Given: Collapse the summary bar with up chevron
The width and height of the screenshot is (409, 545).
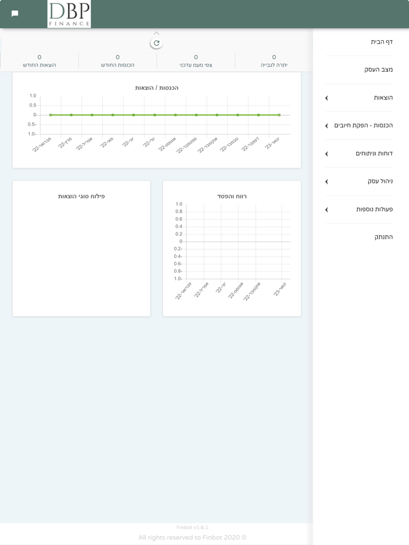Looking at the screenshot, I should [x=156, y=33].
